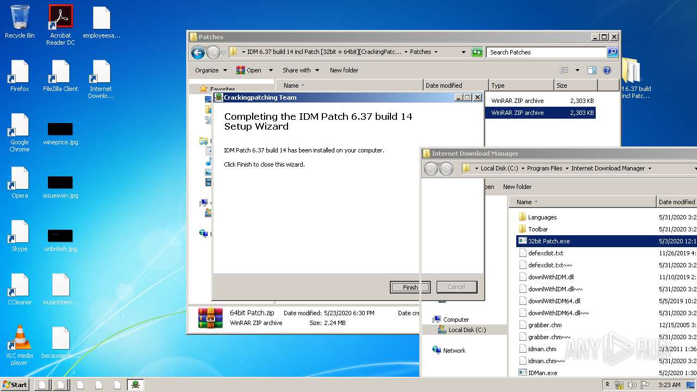Select the FileZilla Client desktop shortcut
The image size is (697, 392).
pos(60,76)
